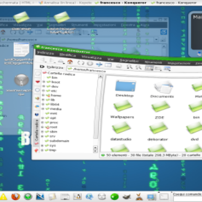
Task: Open the rightmost view mode dropdown in toolbar
Action: (167, 69)
